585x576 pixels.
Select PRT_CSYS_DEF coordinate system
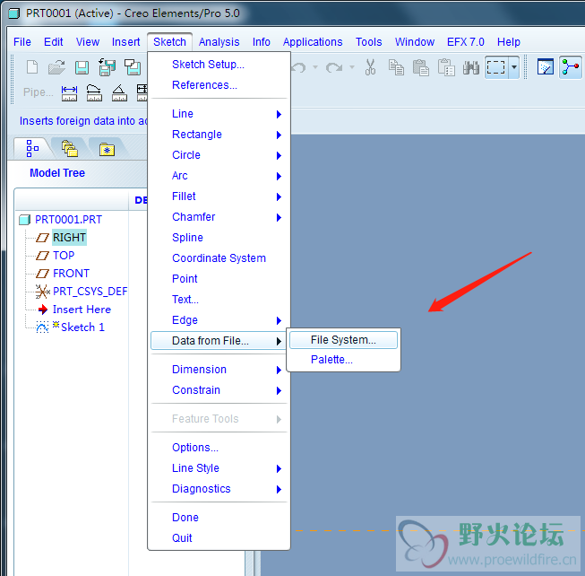click(90, 292)
